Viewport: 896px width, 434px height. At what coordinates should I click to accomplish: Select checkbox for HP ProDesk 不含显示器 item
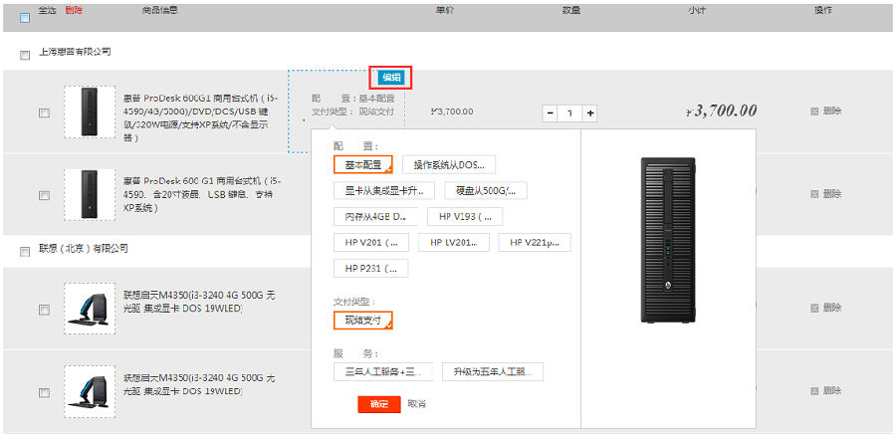point(44,113)
